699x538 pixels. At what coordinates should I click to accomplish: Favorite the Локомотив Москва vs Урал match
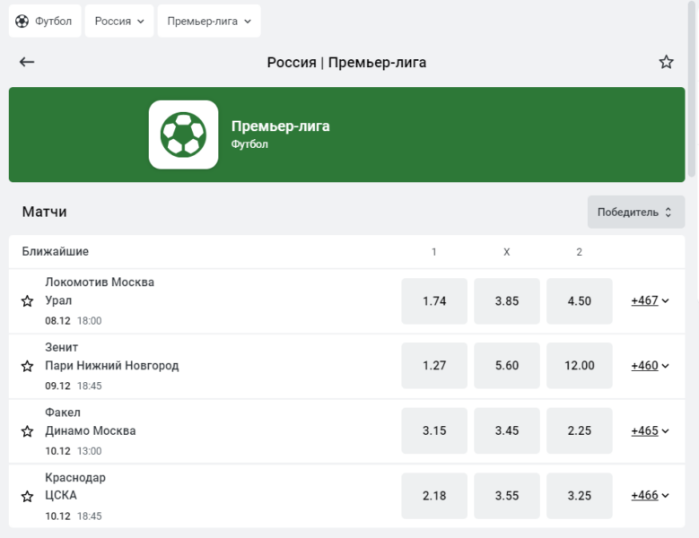[x=27, y=301]
